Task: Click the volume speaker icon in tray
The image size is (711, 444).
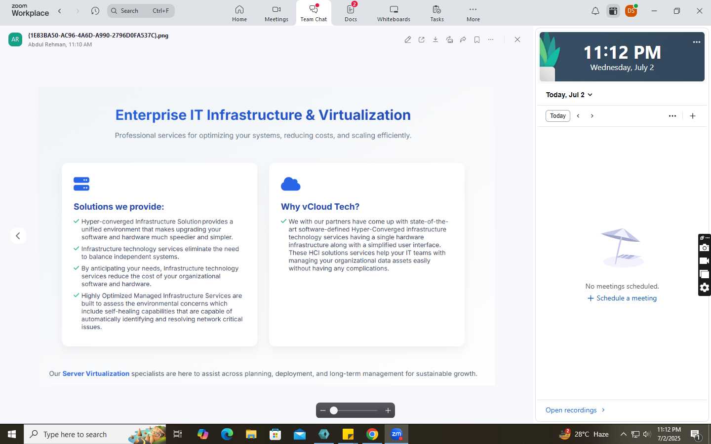Action: click(647, 434)
